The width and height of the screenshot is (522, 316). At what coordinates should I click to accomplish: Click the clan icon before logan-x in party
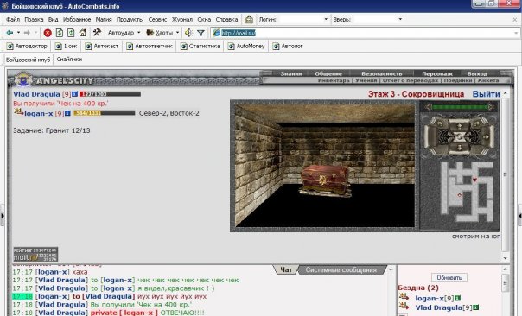point(19,112)
